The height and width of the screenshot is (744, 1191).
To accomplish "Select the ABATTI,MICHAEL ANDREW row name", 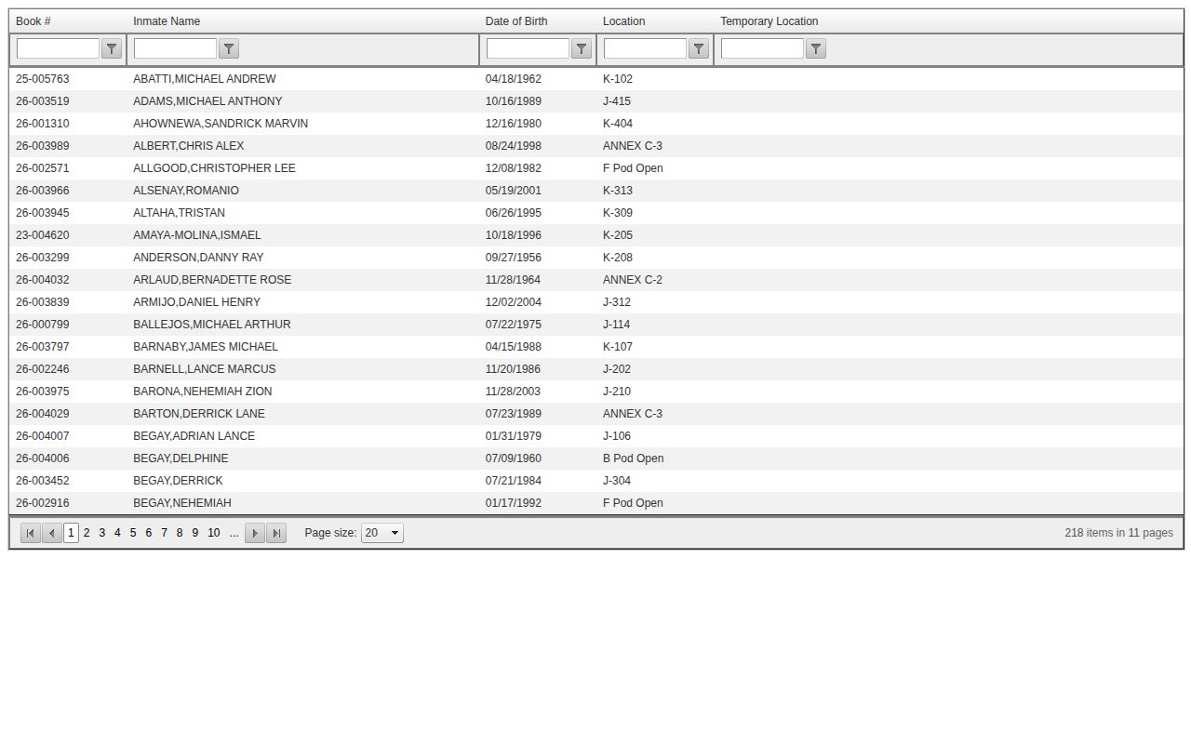I will 205,79.
